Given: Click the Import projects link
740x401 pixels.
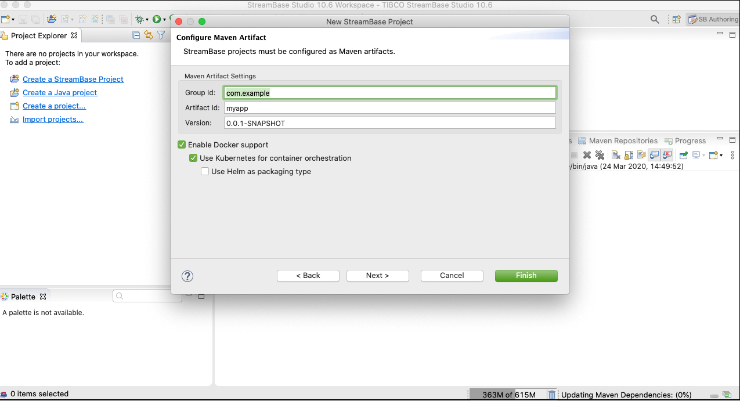Looking at the screenshot, I should click(53, 119).
